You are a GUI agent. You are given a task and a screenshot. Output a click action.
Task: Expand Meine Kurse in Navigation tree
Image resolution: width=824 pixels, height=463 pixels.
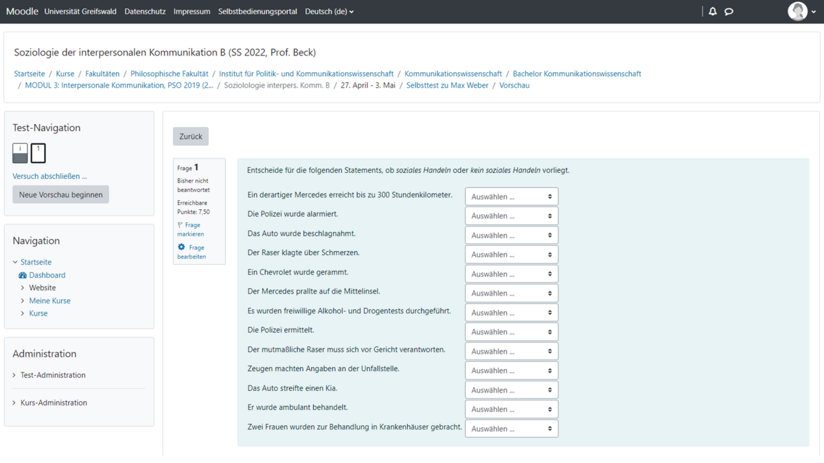click(23, 300)
